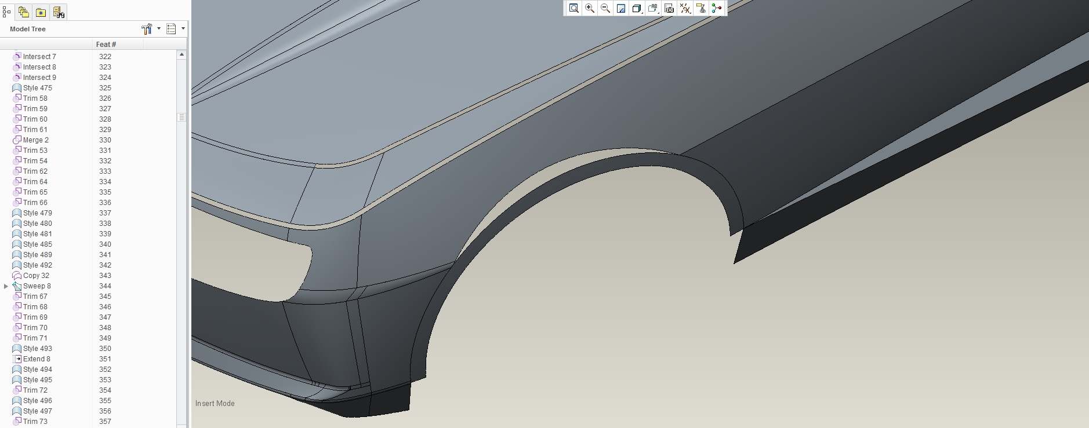Open the View Manager camera icon

669,8
